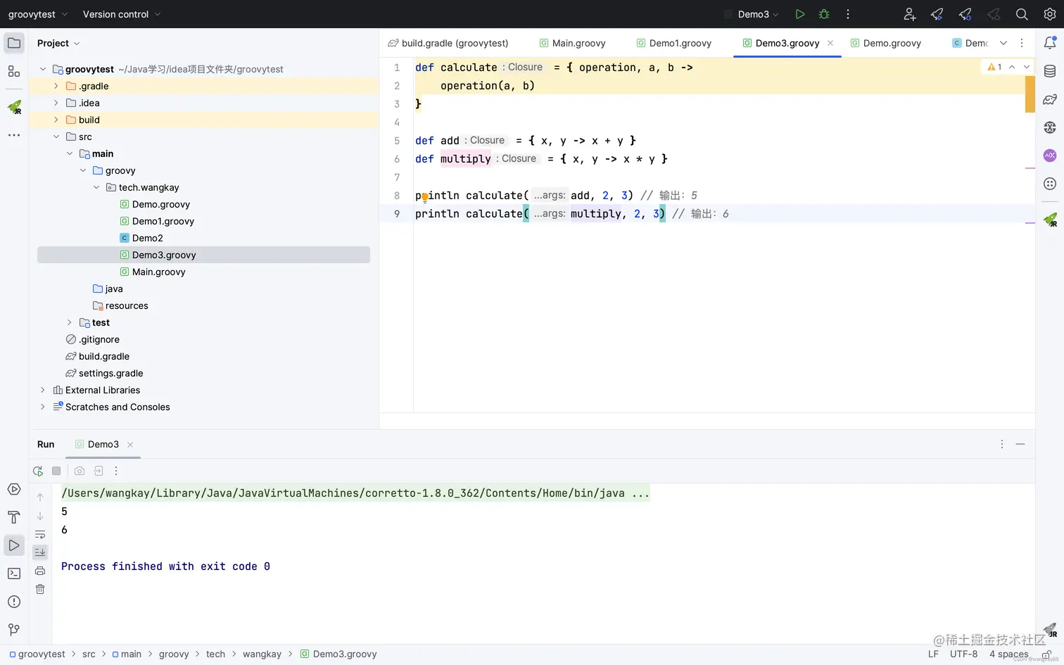Open More Actions next to debug button
The height and width of the screenshot is (665, 1064).
[x=848, y=14]
